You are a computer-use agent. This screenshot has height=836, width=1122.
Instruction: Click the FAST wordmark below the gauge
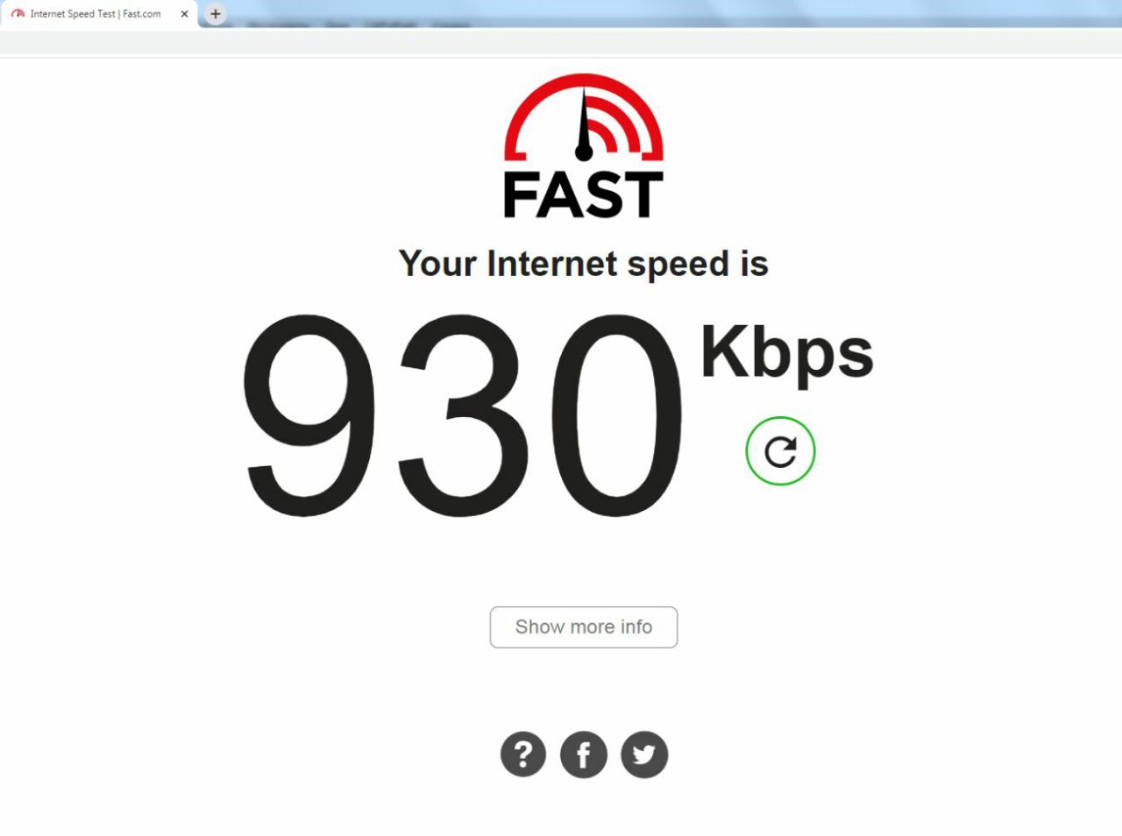pyautogui.click(x=583, y=195)
